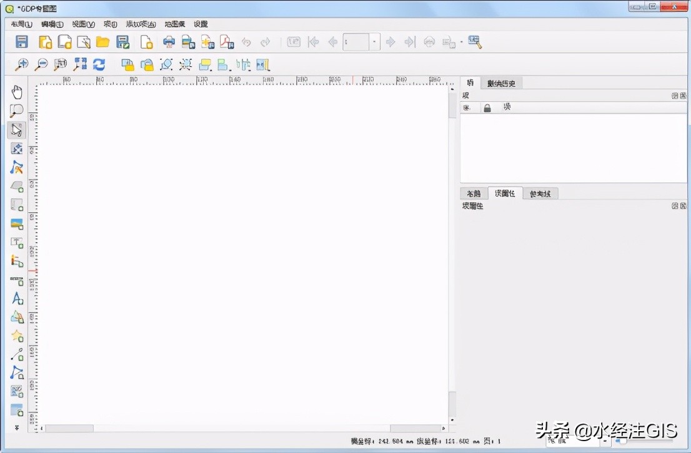Screen dimensions: 691x453
Task: Select the Add Map tool
Action: point(17,186)
